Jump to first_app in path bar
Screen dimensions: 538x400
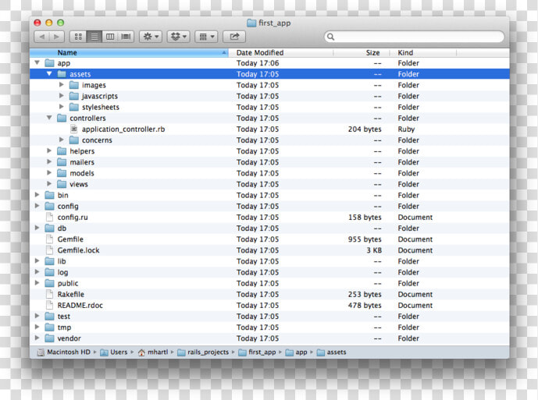click(257, 352)
